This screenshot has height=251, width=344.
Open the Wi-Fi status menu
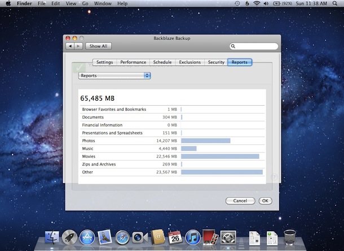click(257, 3)
